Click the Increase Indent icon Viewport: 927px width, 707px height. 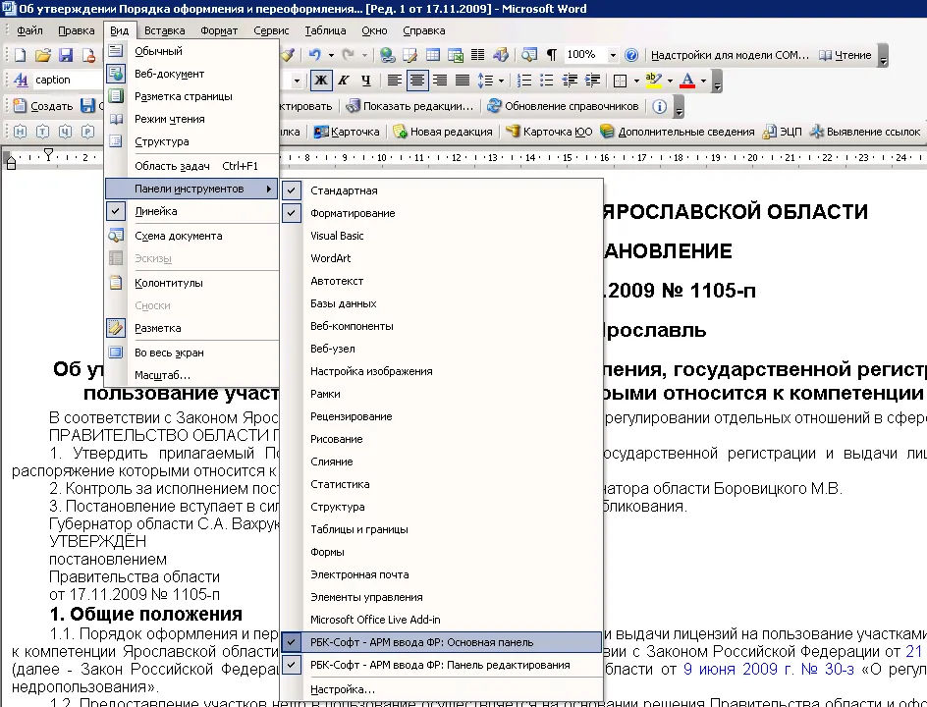click(592, 80)
